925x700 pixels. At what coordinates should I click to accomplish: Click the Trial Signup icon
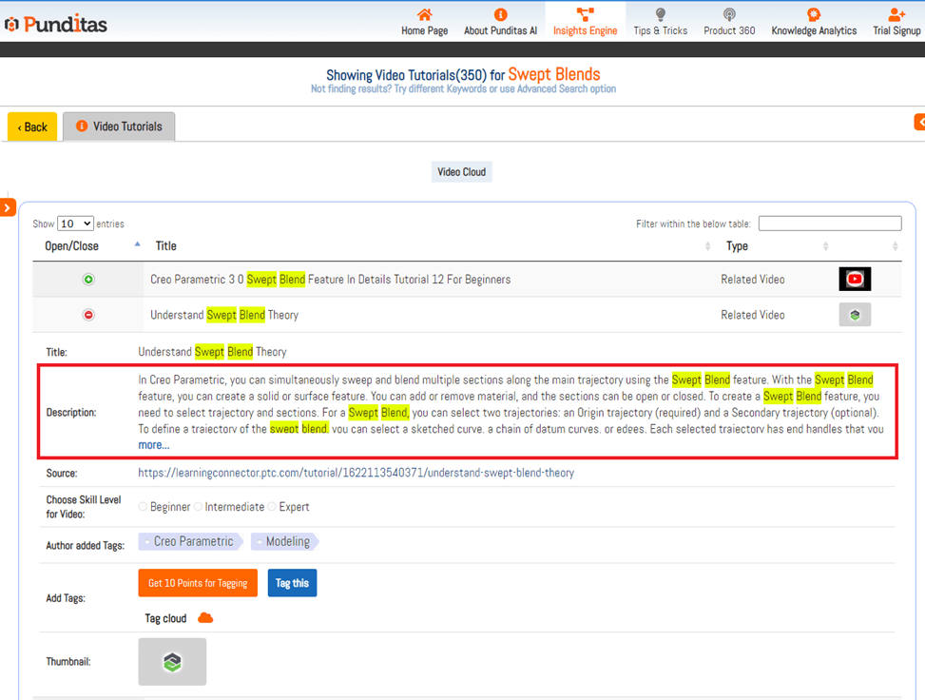click(896, 14)
